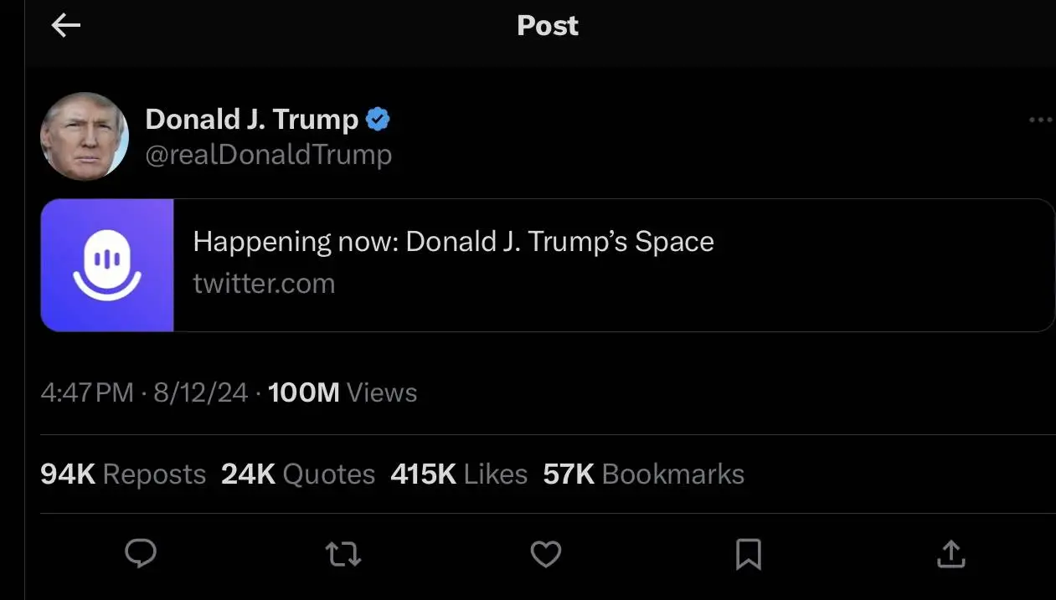Click the 57K Bookmarks count
This screenshot has height=600, width=1056.
point(643,474)
